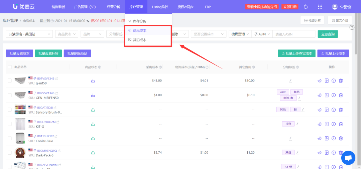
Task: Open the apps grid icon in header
Action: point(320,7)
